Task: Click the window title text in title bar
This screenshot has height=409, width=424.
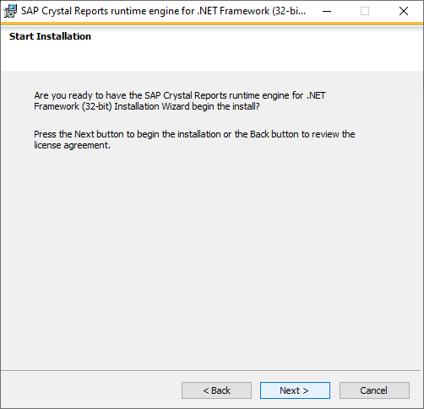Action: (x=163, y=11)
